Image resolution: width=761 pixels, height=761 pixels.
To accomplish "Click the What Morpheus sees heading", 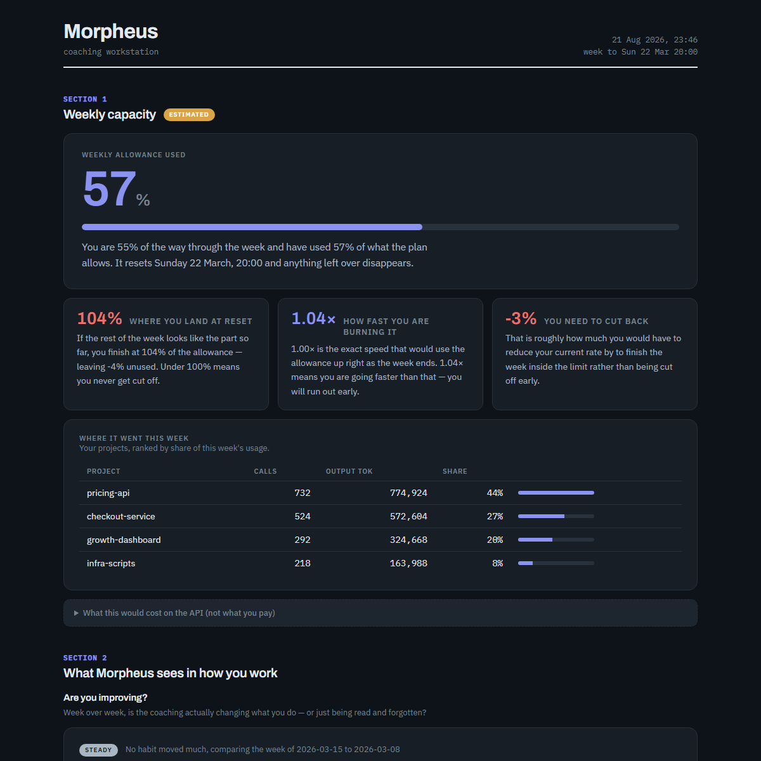I will (171, 673).
